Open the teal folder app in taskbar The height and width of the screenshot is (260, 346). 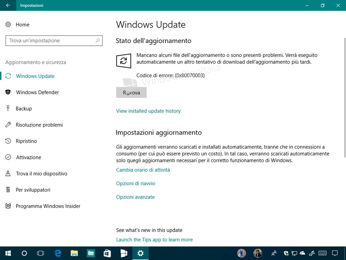point(91,253)
